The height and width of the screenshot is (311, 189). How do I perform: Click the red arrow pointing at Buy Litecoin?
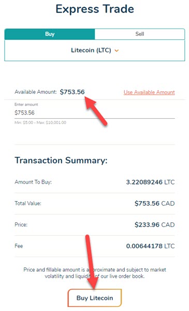pyautogui.click(x=92, y=262)
